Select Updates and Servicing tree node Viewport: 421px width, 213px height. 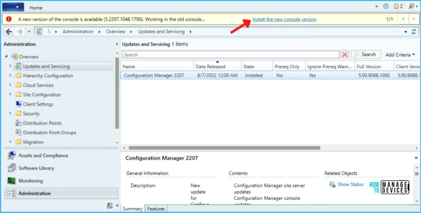tap(64, 66)
